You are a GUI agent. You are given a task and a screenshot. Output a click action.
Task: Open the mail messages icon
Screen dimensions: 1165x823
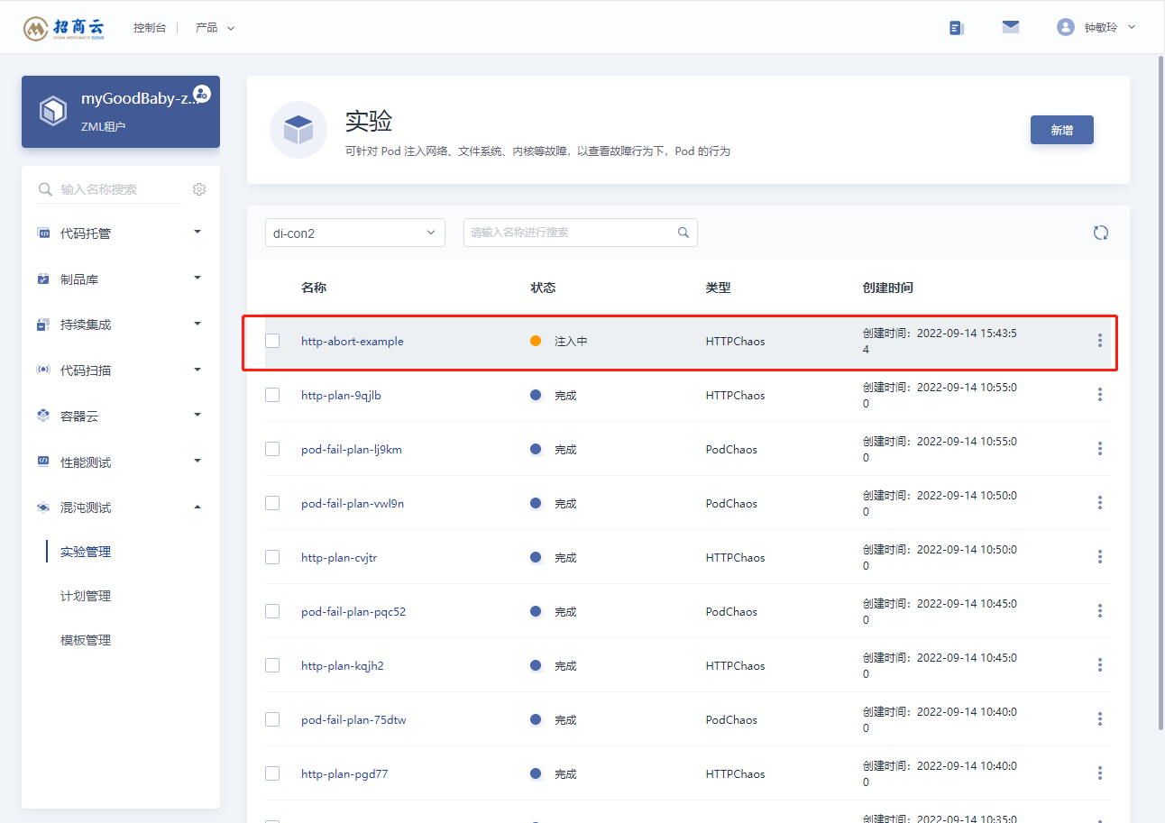click(1011, 27)
